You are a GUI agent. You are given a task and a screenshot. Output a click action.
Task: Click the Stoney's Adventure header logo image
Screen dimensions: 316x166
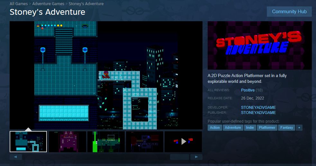click(x=259, y=46)
